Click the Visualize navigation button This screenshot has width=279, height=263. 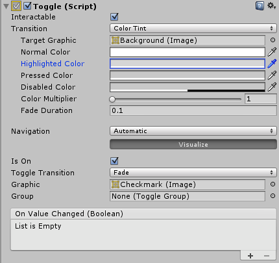point(193,144)
